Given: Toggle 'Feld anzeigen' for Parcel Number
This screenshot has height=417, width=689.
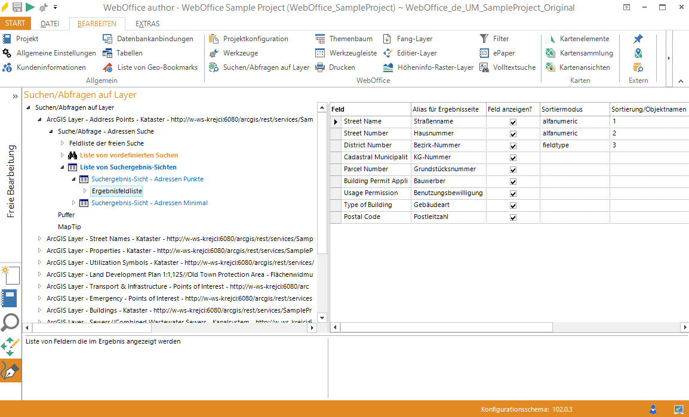Looking at the screenshot, I should click(x=513, y=169).
